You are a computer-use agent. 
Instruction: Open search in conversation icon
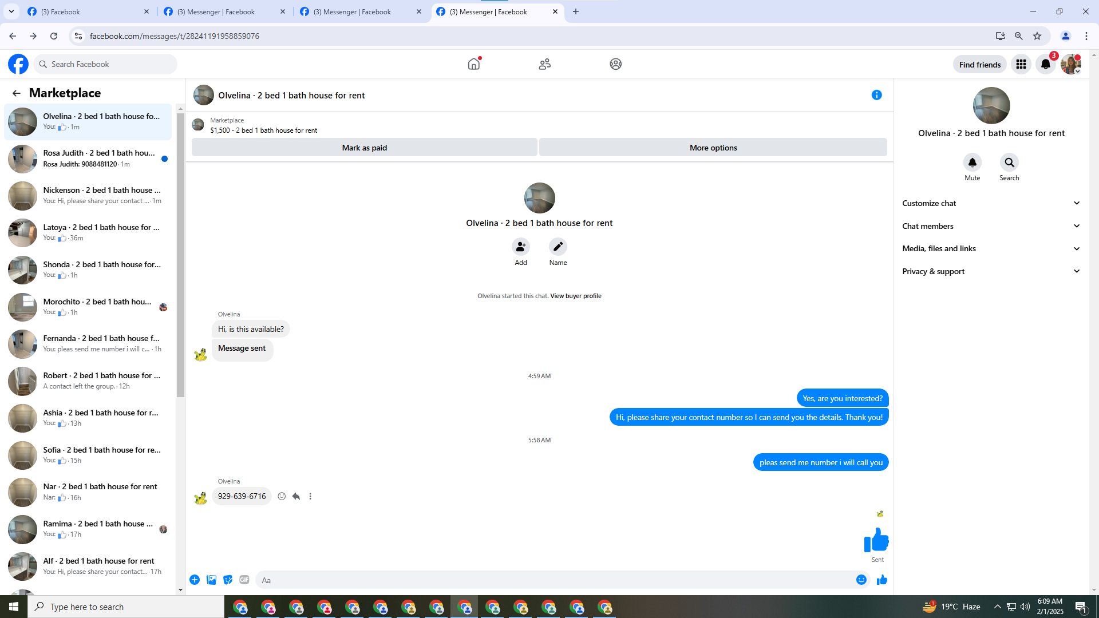(1009, 163)
